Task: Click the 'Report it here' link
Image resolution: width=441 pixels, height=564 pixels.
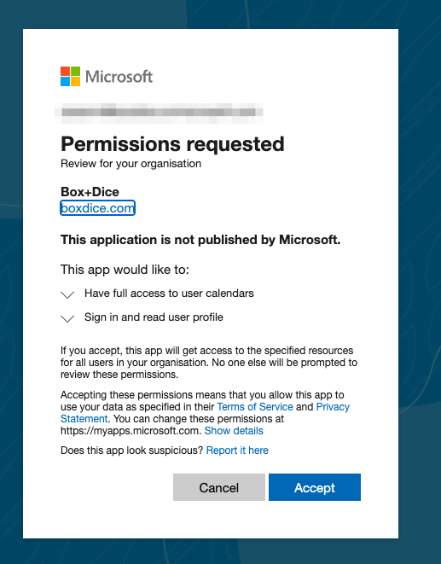Action: pyautogui.click(x=237, y=451)
